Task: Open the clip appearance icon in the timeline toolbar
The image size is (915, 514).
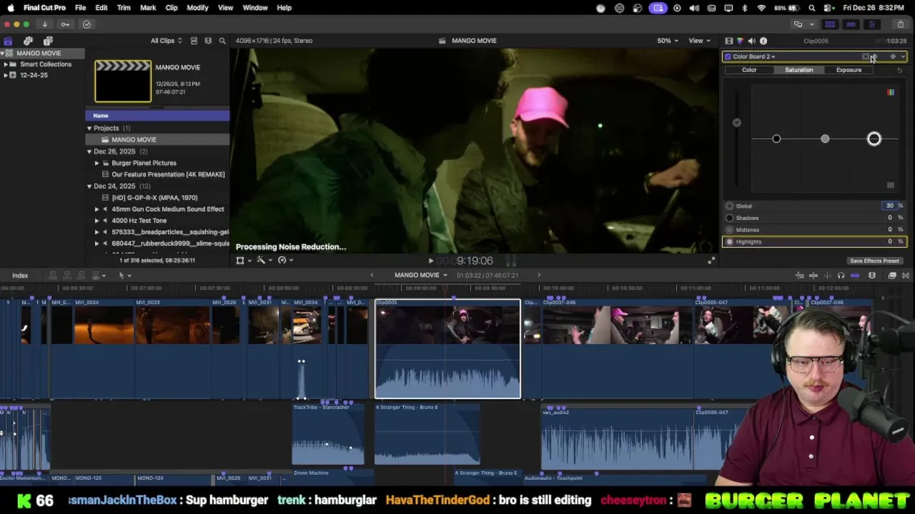Action: pyautogui.click(x=872, y=276)
